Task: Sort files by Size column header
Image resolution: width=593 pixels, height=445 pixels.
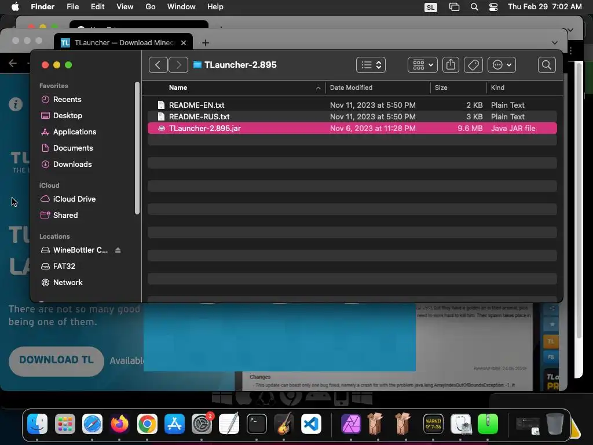Action: pos(441,87)
